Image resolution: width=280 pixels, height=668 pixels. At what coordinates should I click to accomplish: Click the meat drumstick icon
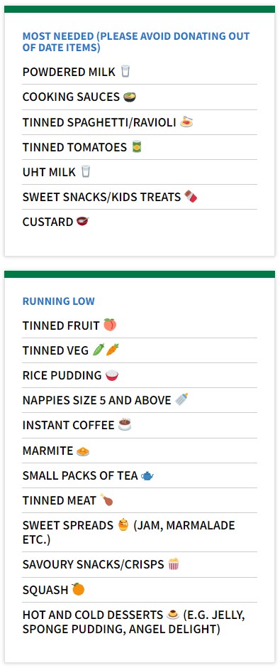click(106, 500)
